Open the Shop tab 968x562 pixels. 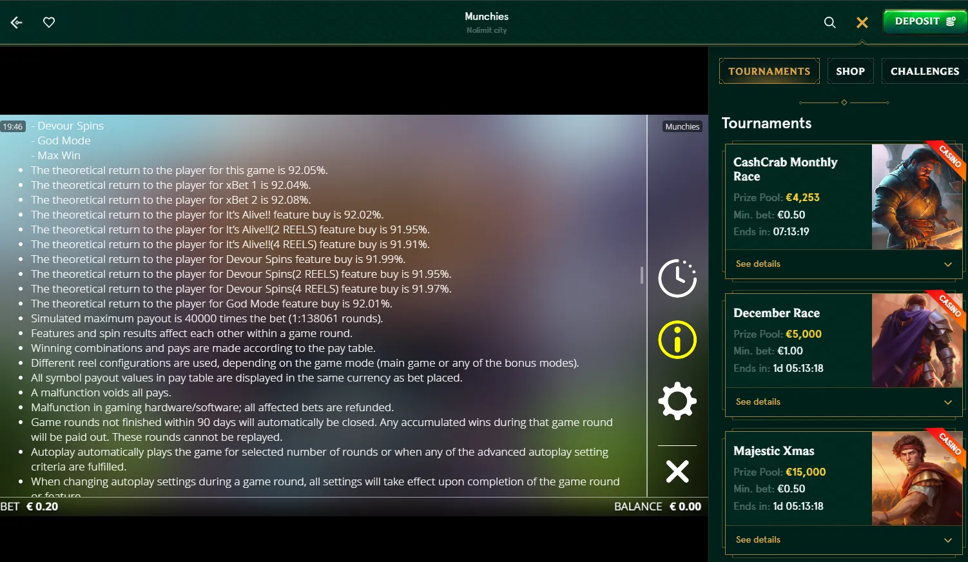851,71
